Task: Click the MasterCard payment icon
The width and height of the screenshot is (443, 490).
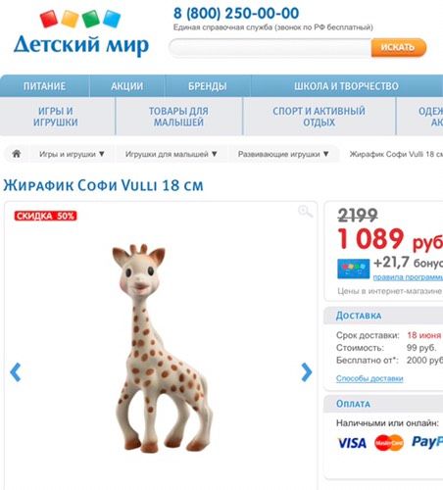Action: click(389, 443)
